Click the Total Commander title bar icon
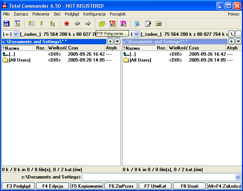Screen dimensions: 243x191 coord(5,6)
